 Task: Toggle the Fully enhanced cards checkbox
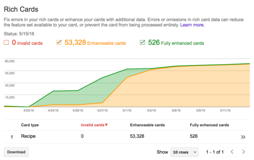pyautogui.click(x=143, y=43)
